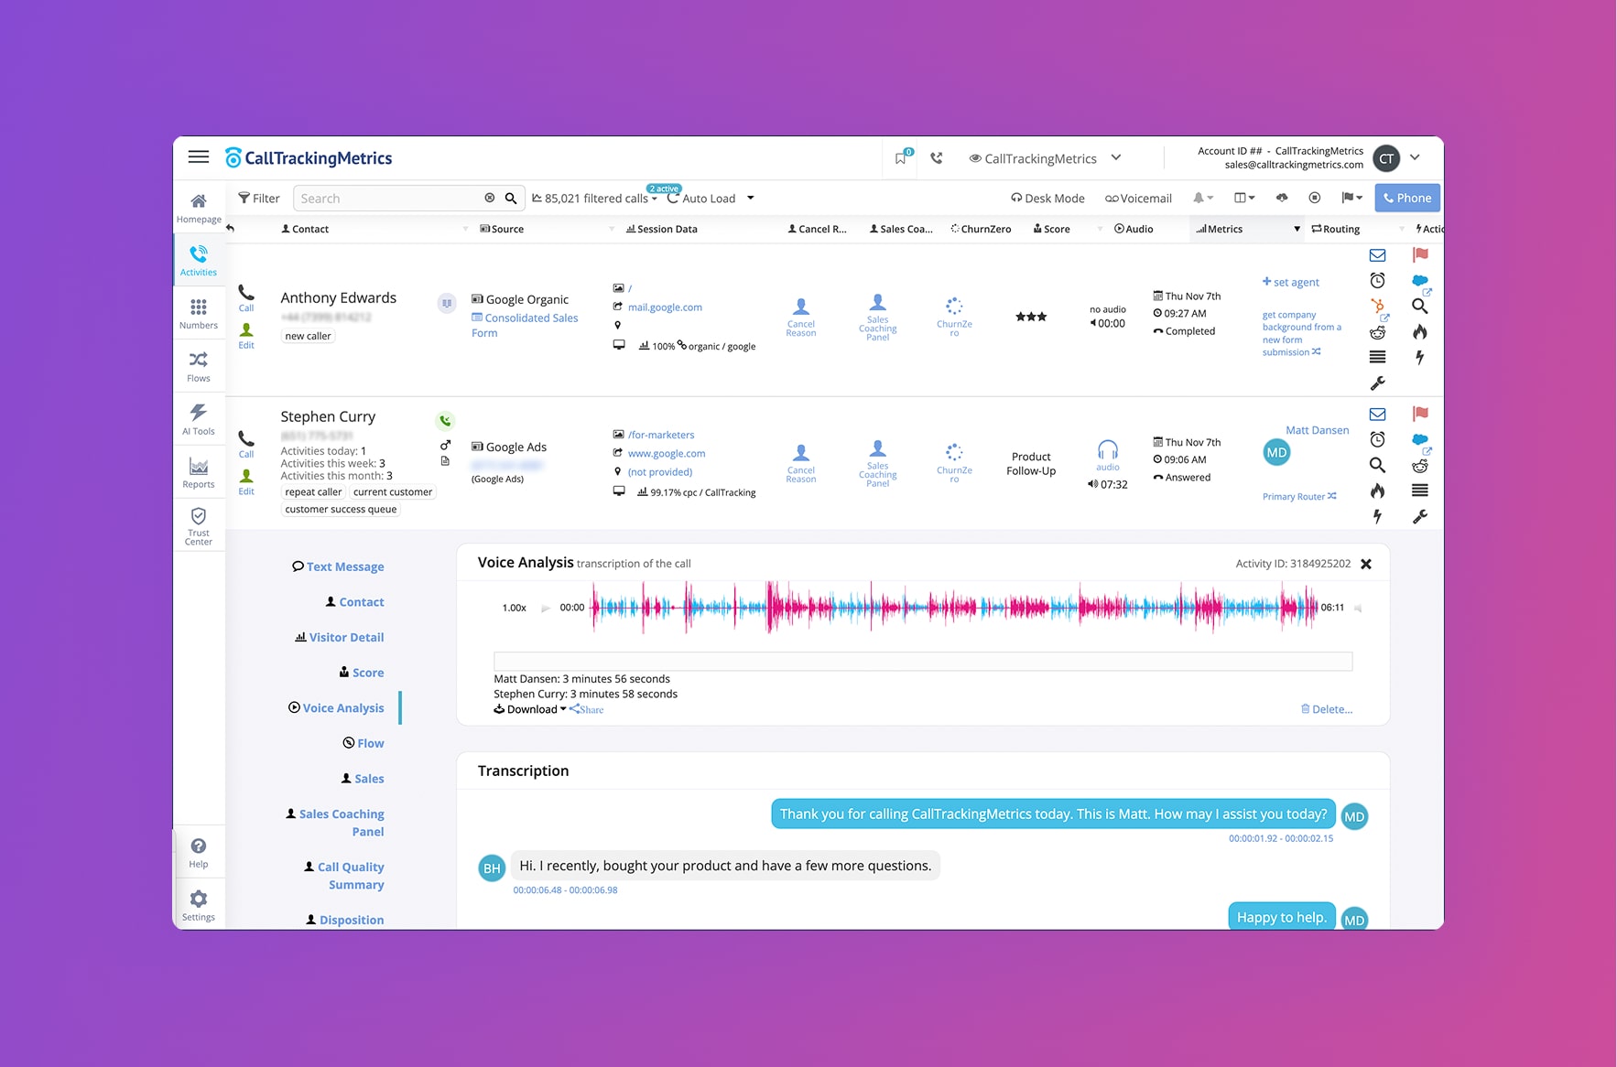Expand the Metrics column dropdown arrow
Viewport: 1617px width, 1067px height.
click(x=1297, y=229)
